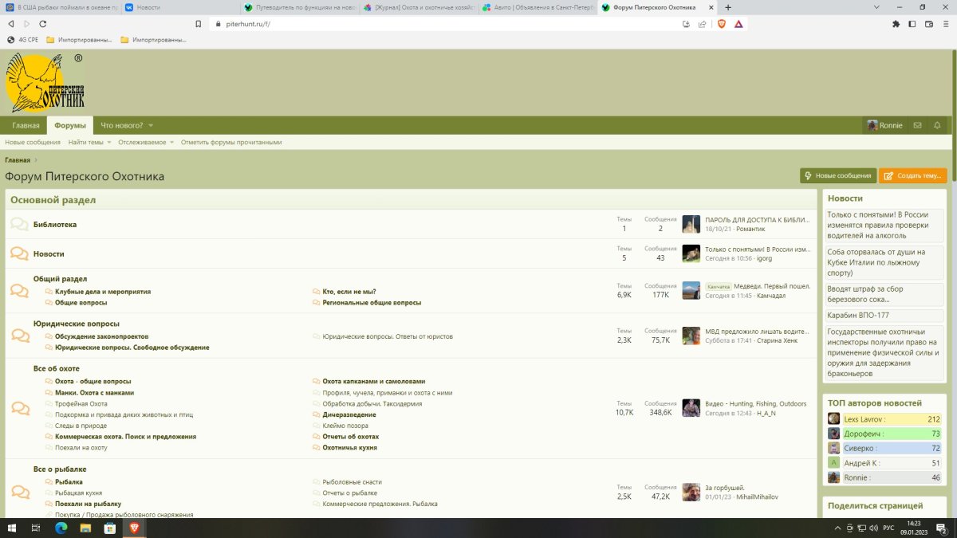957x538 pixels.
Task: Click the Библиотека forum speech-bubble icon
Action: click(19, 225)
